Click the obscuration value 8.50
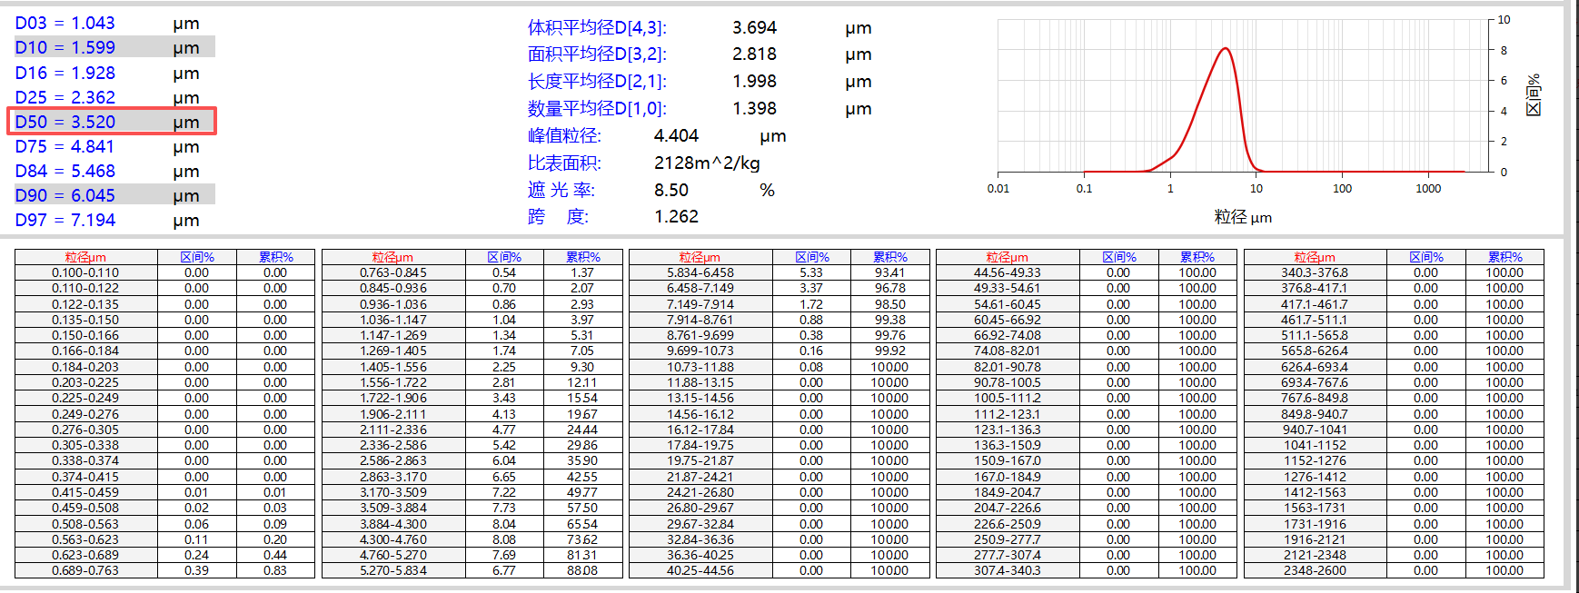1579x593 pixels. [671, 190]
